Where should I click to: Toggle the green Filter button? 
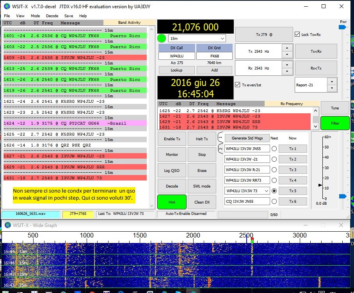pos(335,123)
